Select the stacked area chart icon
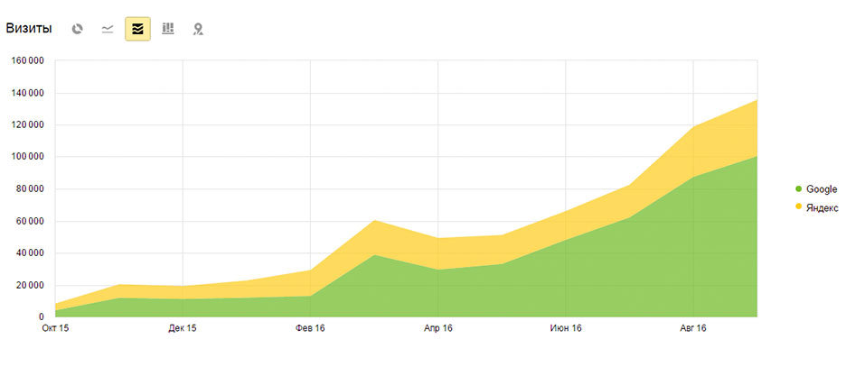The width and height of the screenshot is (846, 376). coord(137,29)
